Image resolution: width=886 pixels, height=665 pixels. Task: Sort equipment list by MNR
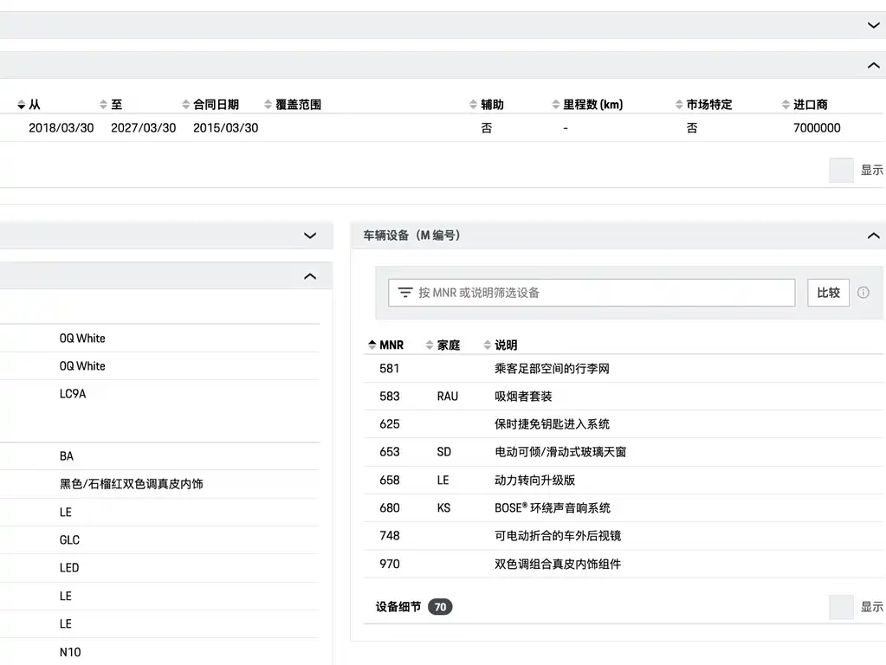tap(385, 345)
